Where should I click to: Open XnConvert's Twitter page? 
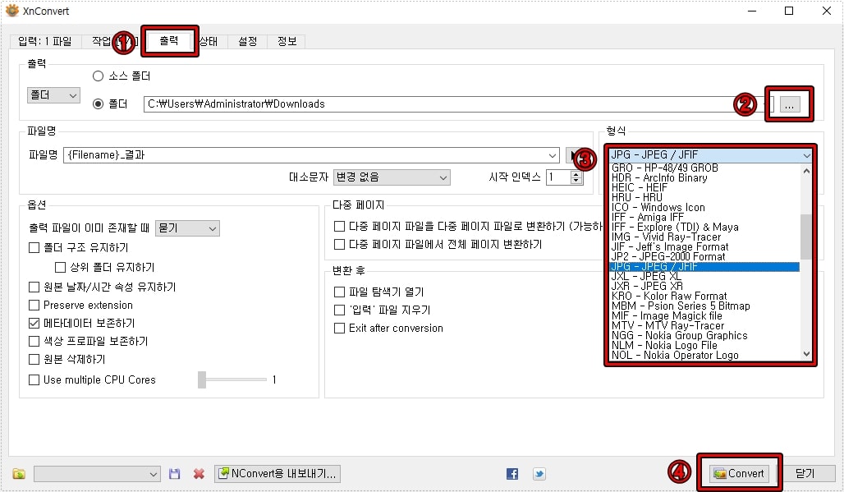pos(539,473)
